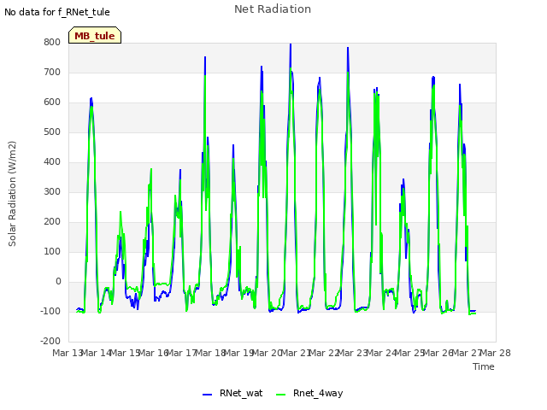Click the -200 y-axis tick label
Viewport: 547px width, 410px height.
[50, 342]
